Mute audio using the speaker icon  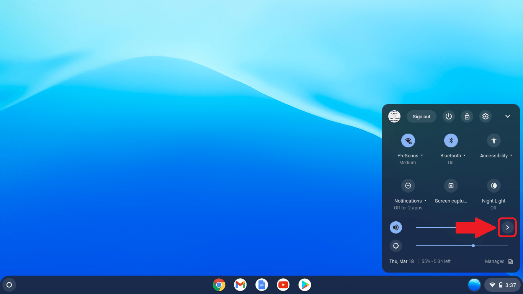(x=396, y=227)
